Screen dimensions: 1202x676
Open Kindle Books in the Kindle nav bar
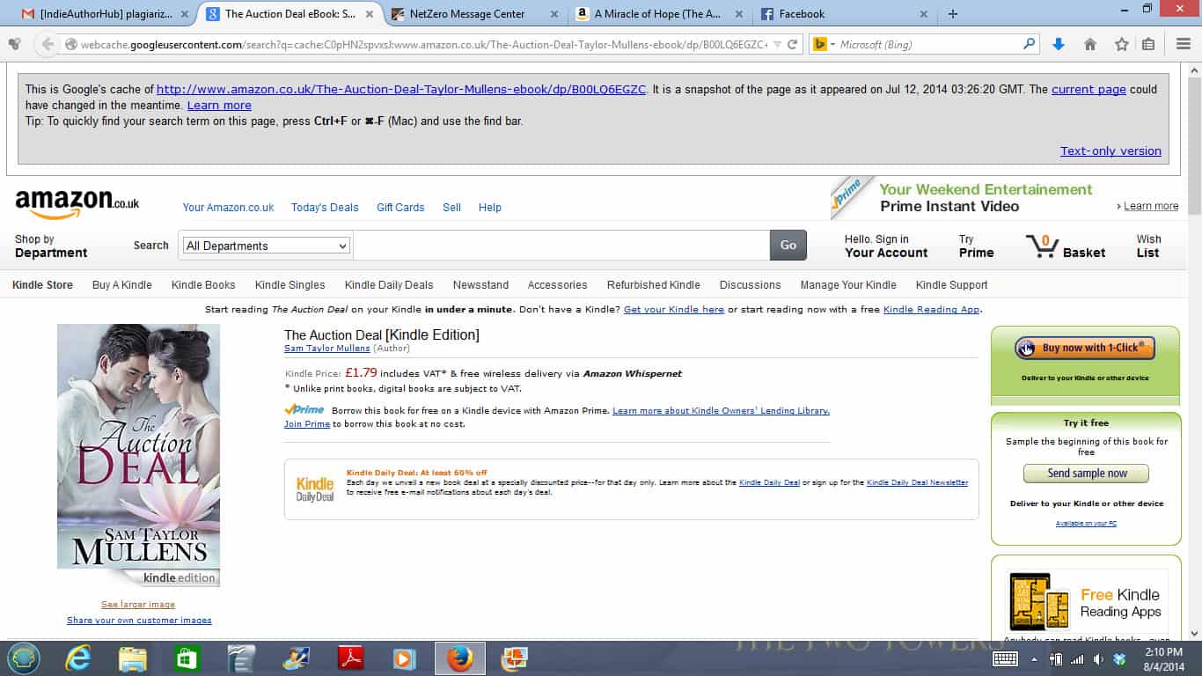[x=203, y=284]
